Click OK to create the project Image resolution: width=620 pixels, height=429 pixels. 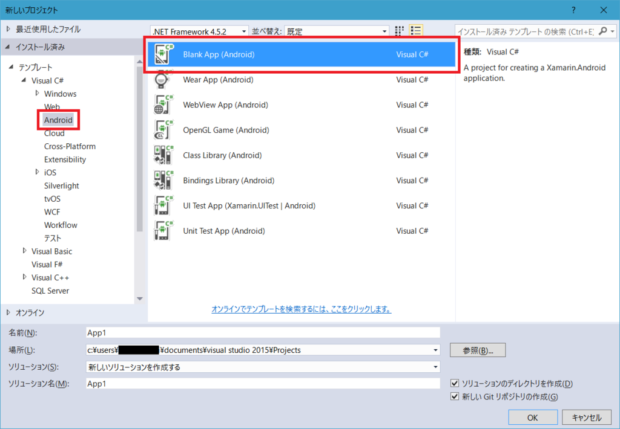tap(533, 418)
